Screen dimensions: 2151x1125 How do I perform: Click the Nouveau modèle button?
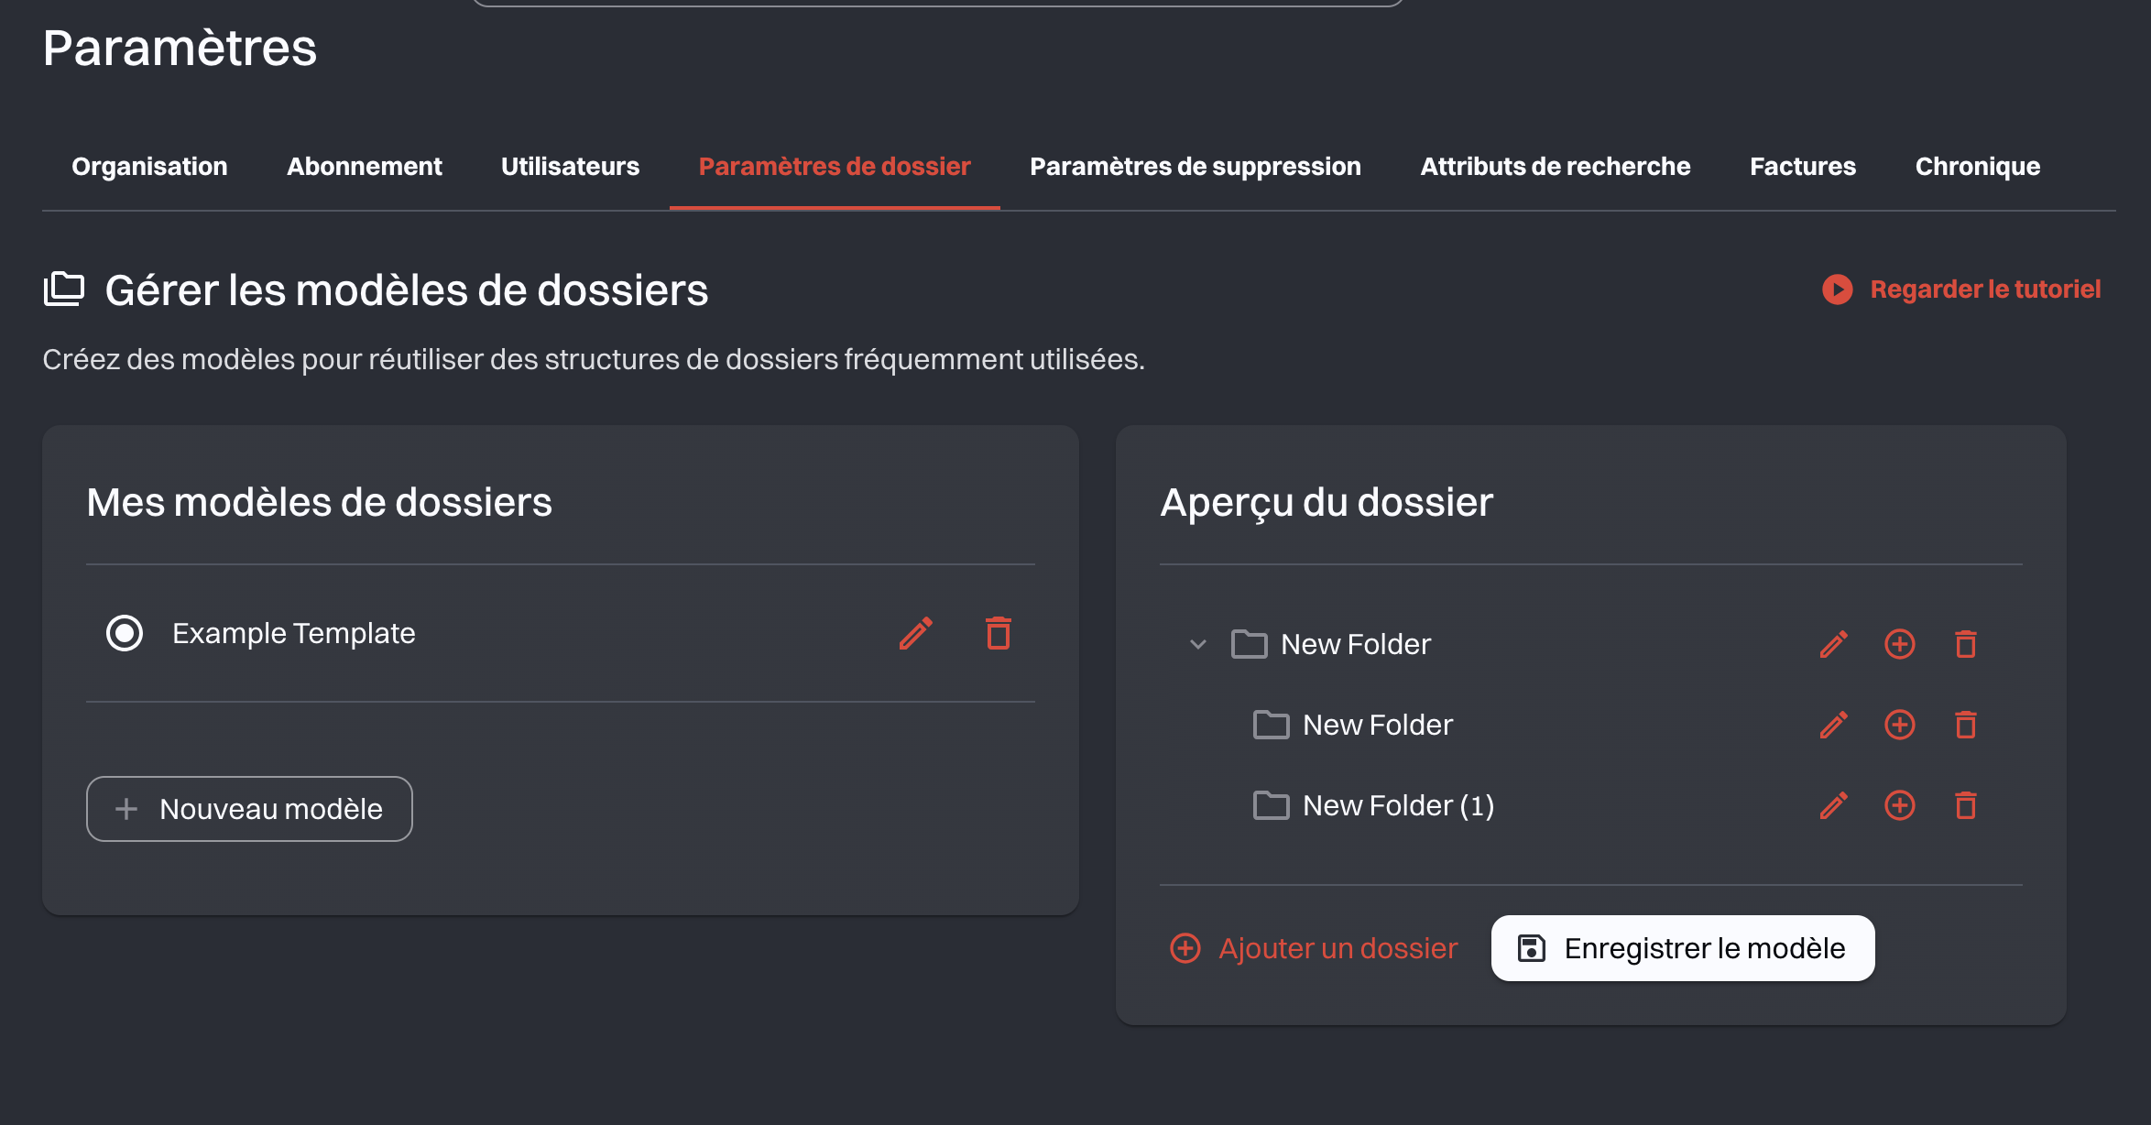[249, 809]
